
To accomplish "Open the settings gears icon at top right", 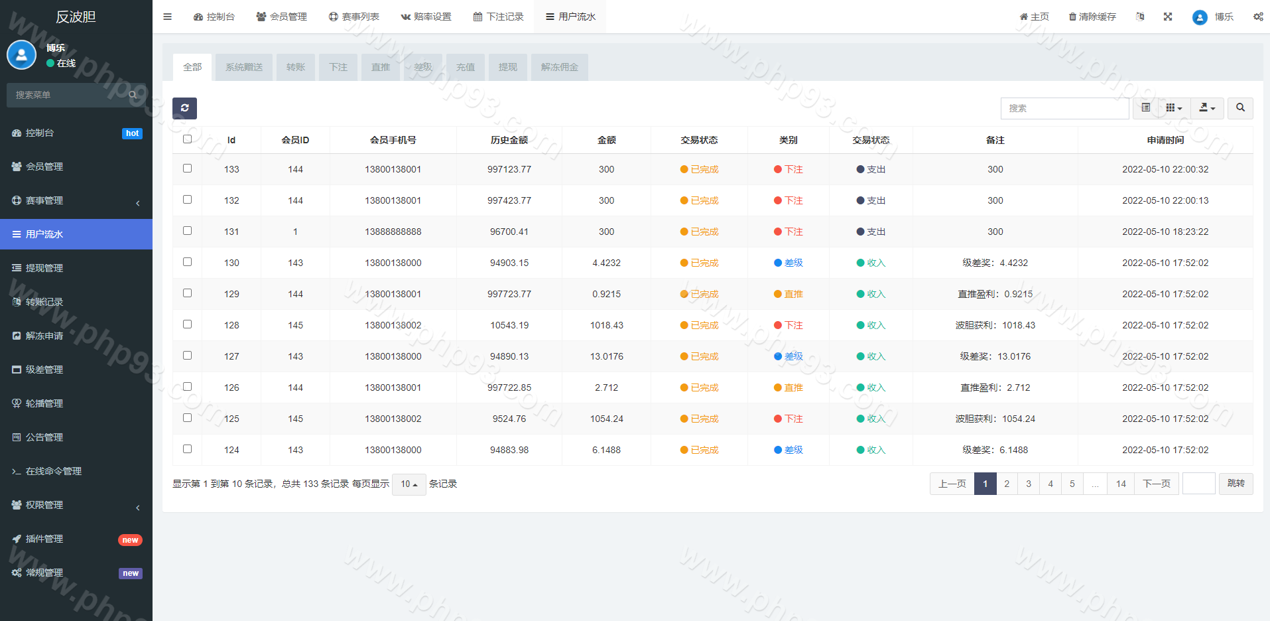I will 1257,17.
